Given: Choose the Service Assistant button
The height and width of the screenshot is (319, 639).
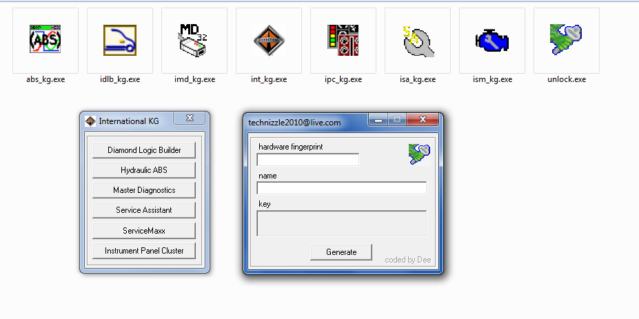Looking at the screenshot, I should (144, 210).
